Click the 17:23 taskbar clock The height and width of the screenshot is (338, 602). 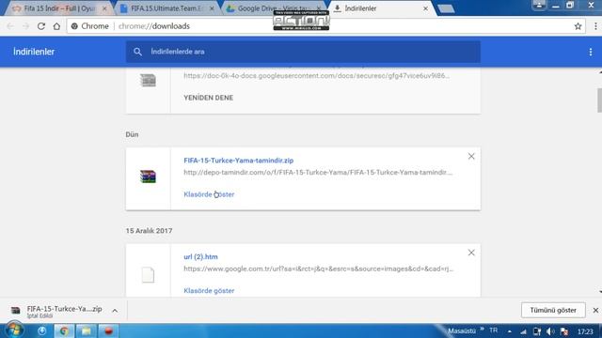point(585,331)
